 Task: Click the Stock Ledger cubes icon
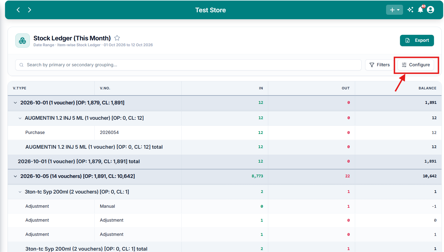(23, 41)
